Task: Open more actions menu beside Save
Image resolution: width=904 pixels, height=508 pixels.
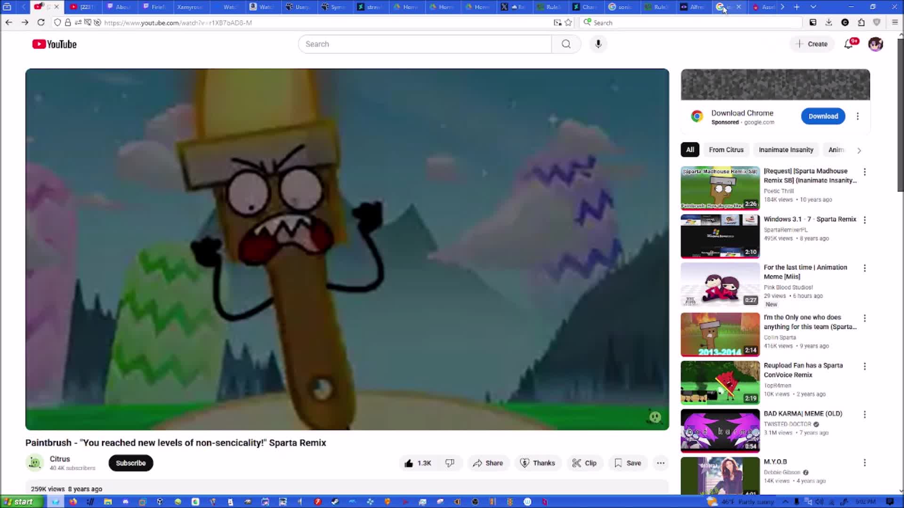Action: coord(661,463)
